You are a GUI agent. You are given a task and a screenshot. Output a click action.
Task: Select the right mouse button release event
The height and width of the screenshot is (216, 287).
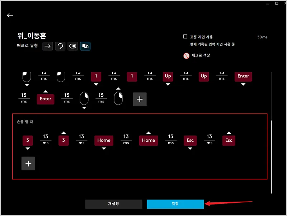[x=118, y=98]
